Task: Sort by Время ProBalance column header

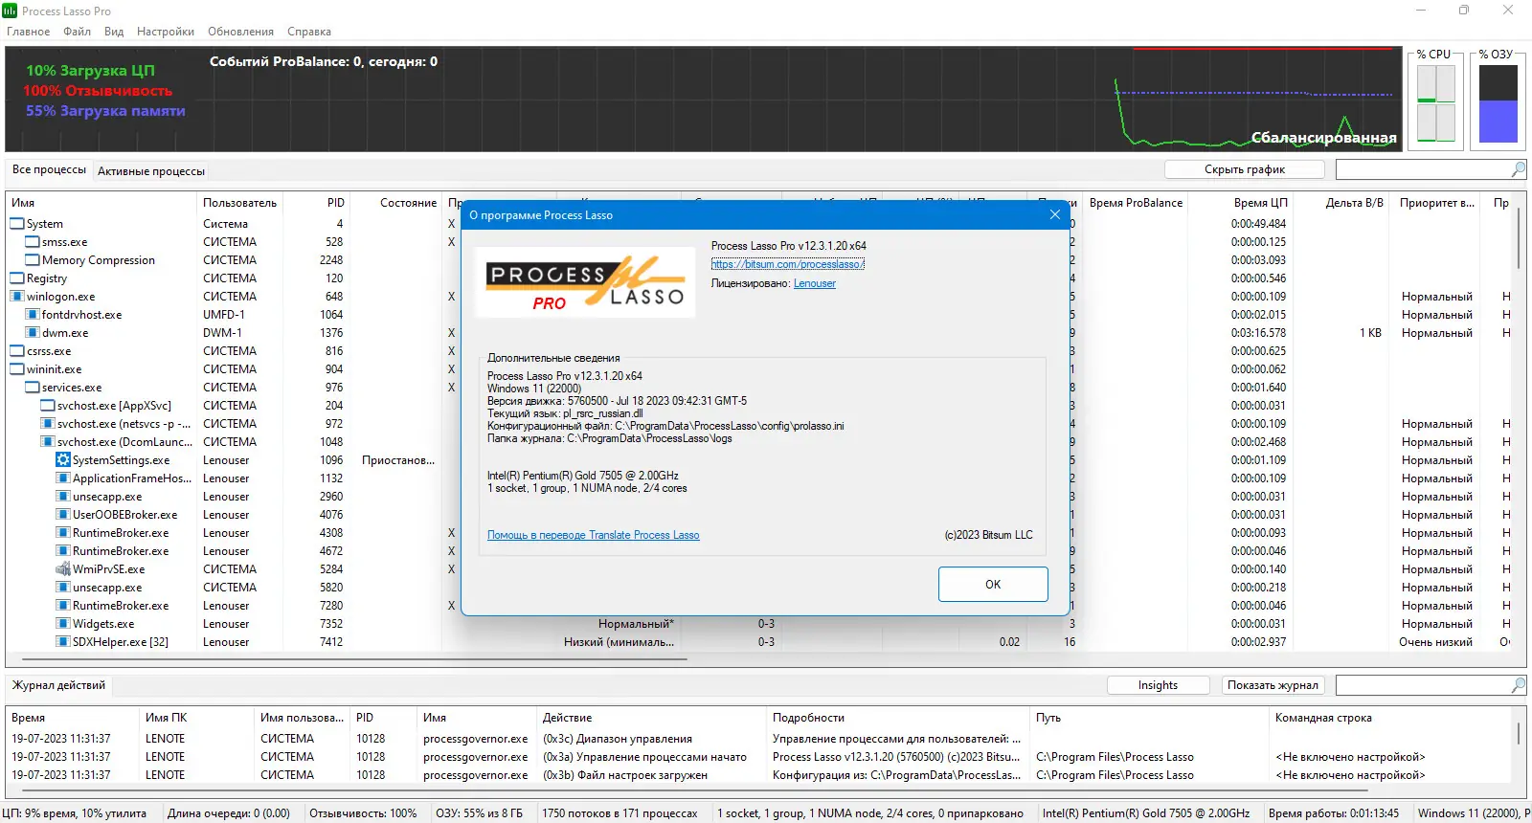Action: click(x=1136, y=203)
